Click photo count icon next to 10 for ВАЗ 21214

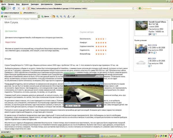(149, 53)
